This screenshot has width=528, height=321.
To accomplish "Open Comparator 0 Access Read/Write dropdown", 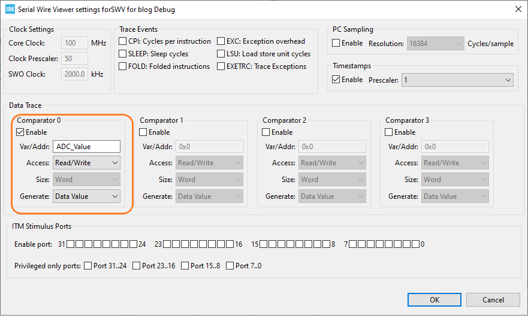I will [x=86, y=163].
